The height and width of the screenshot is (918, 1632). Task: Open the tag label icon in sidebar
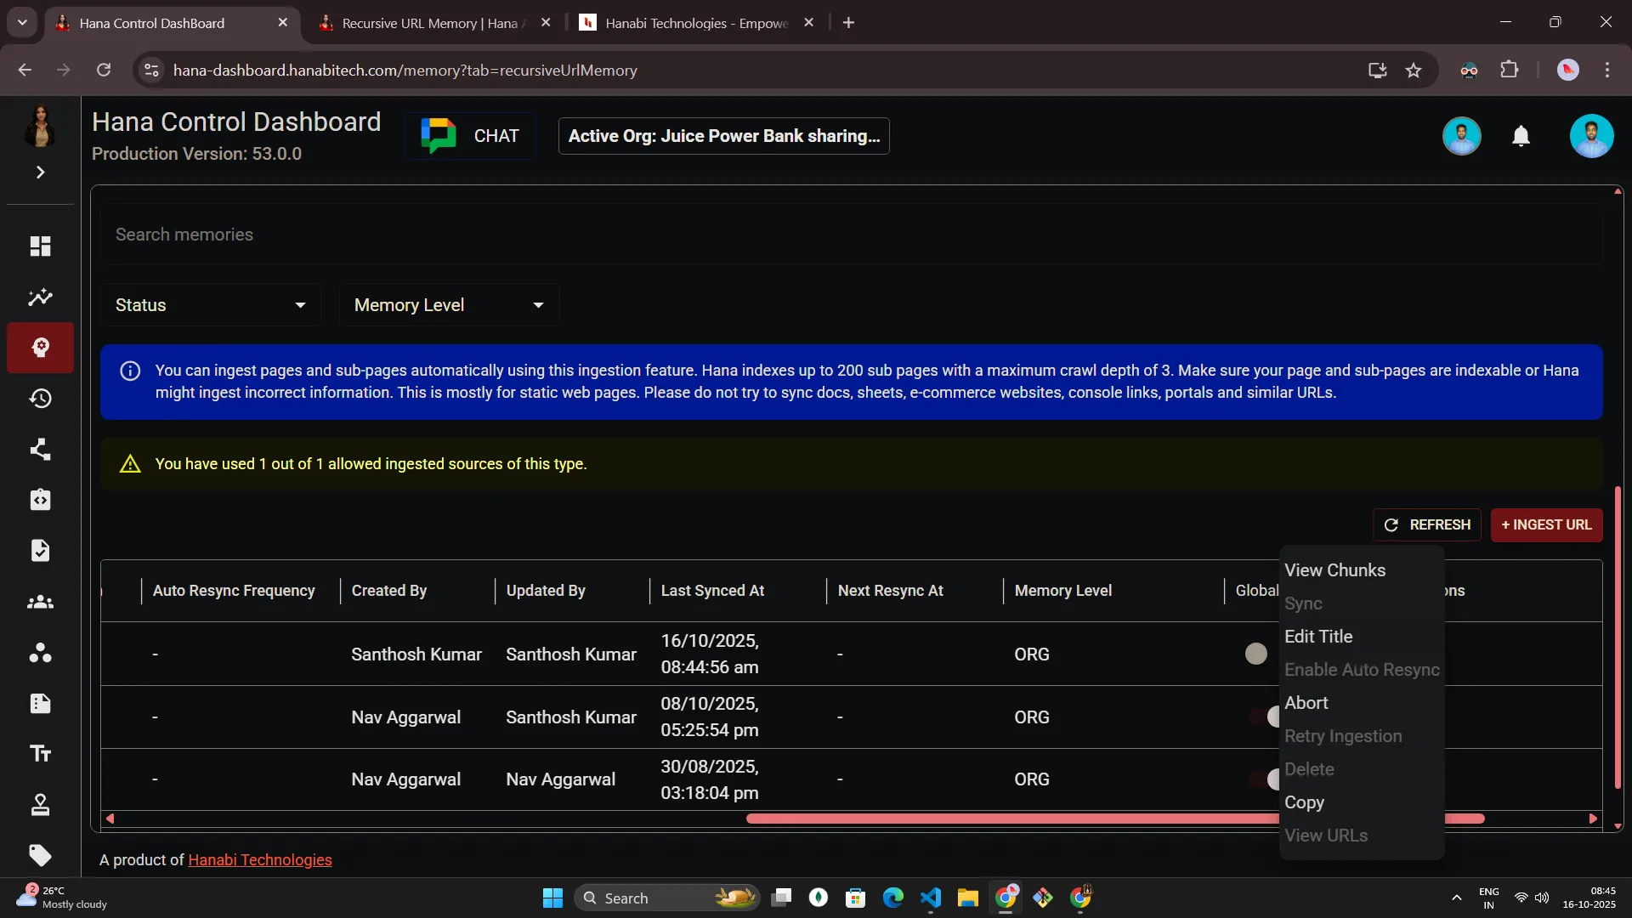click(40, 855)
